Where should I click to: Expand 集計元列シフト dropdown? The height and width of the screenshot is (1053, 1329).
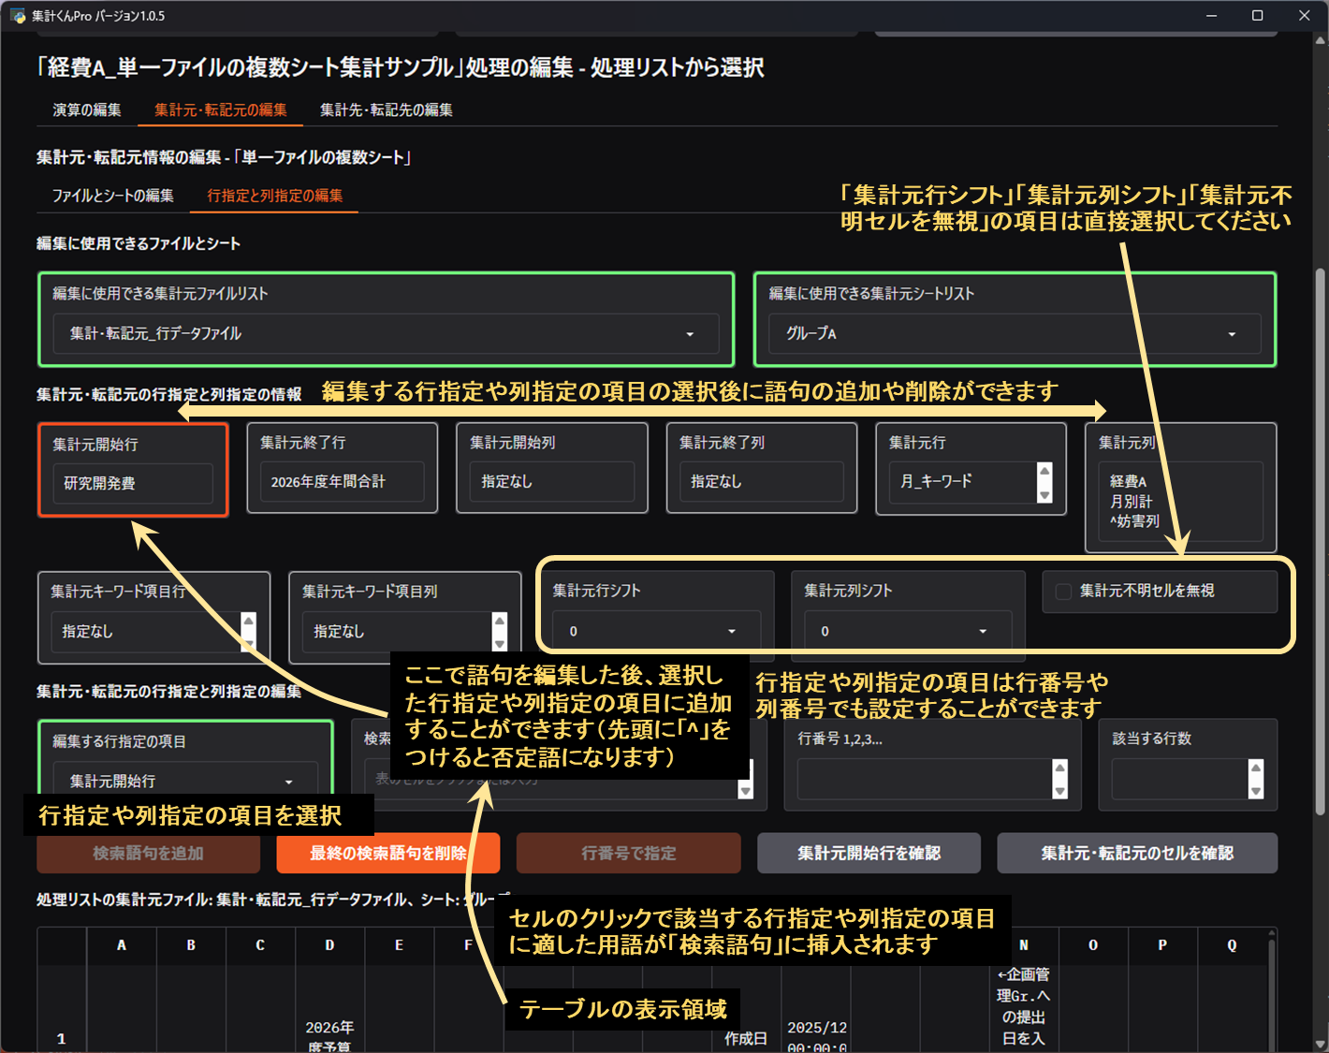click(x=907, y=632)
